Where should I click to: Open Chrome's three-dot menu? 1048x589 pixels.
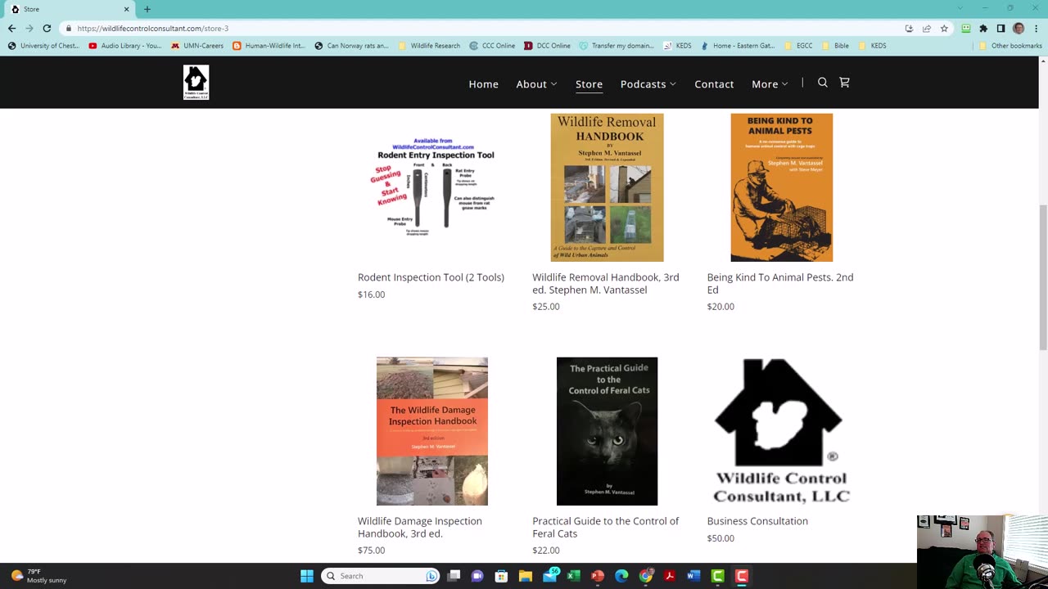[1035, 28]
